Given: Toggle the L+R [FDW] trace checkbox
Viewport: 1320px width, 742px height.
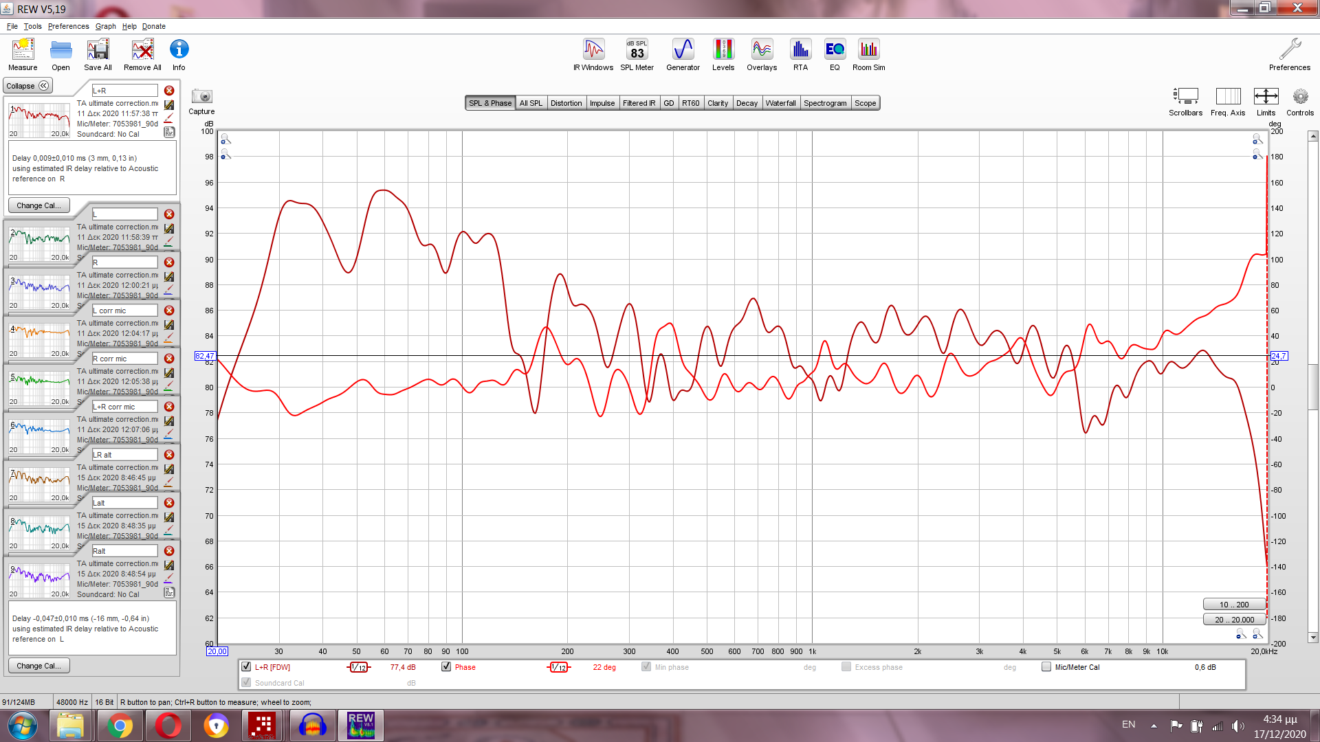Looking at the screenshot, I should click(x=246, y=666).
